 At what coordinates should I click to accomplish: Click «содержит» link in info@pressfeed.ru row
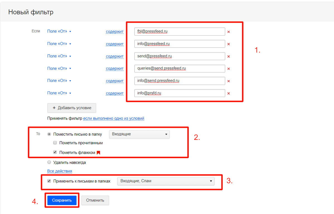(114, 44)
